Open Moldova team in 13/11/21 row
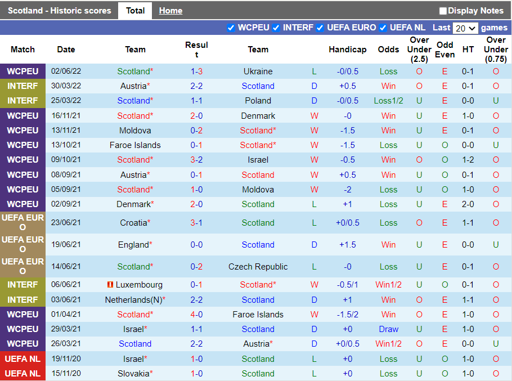Image resolution: width=512 pixels, height=381 pixels. pyautogui.click(x=135, y=130)
